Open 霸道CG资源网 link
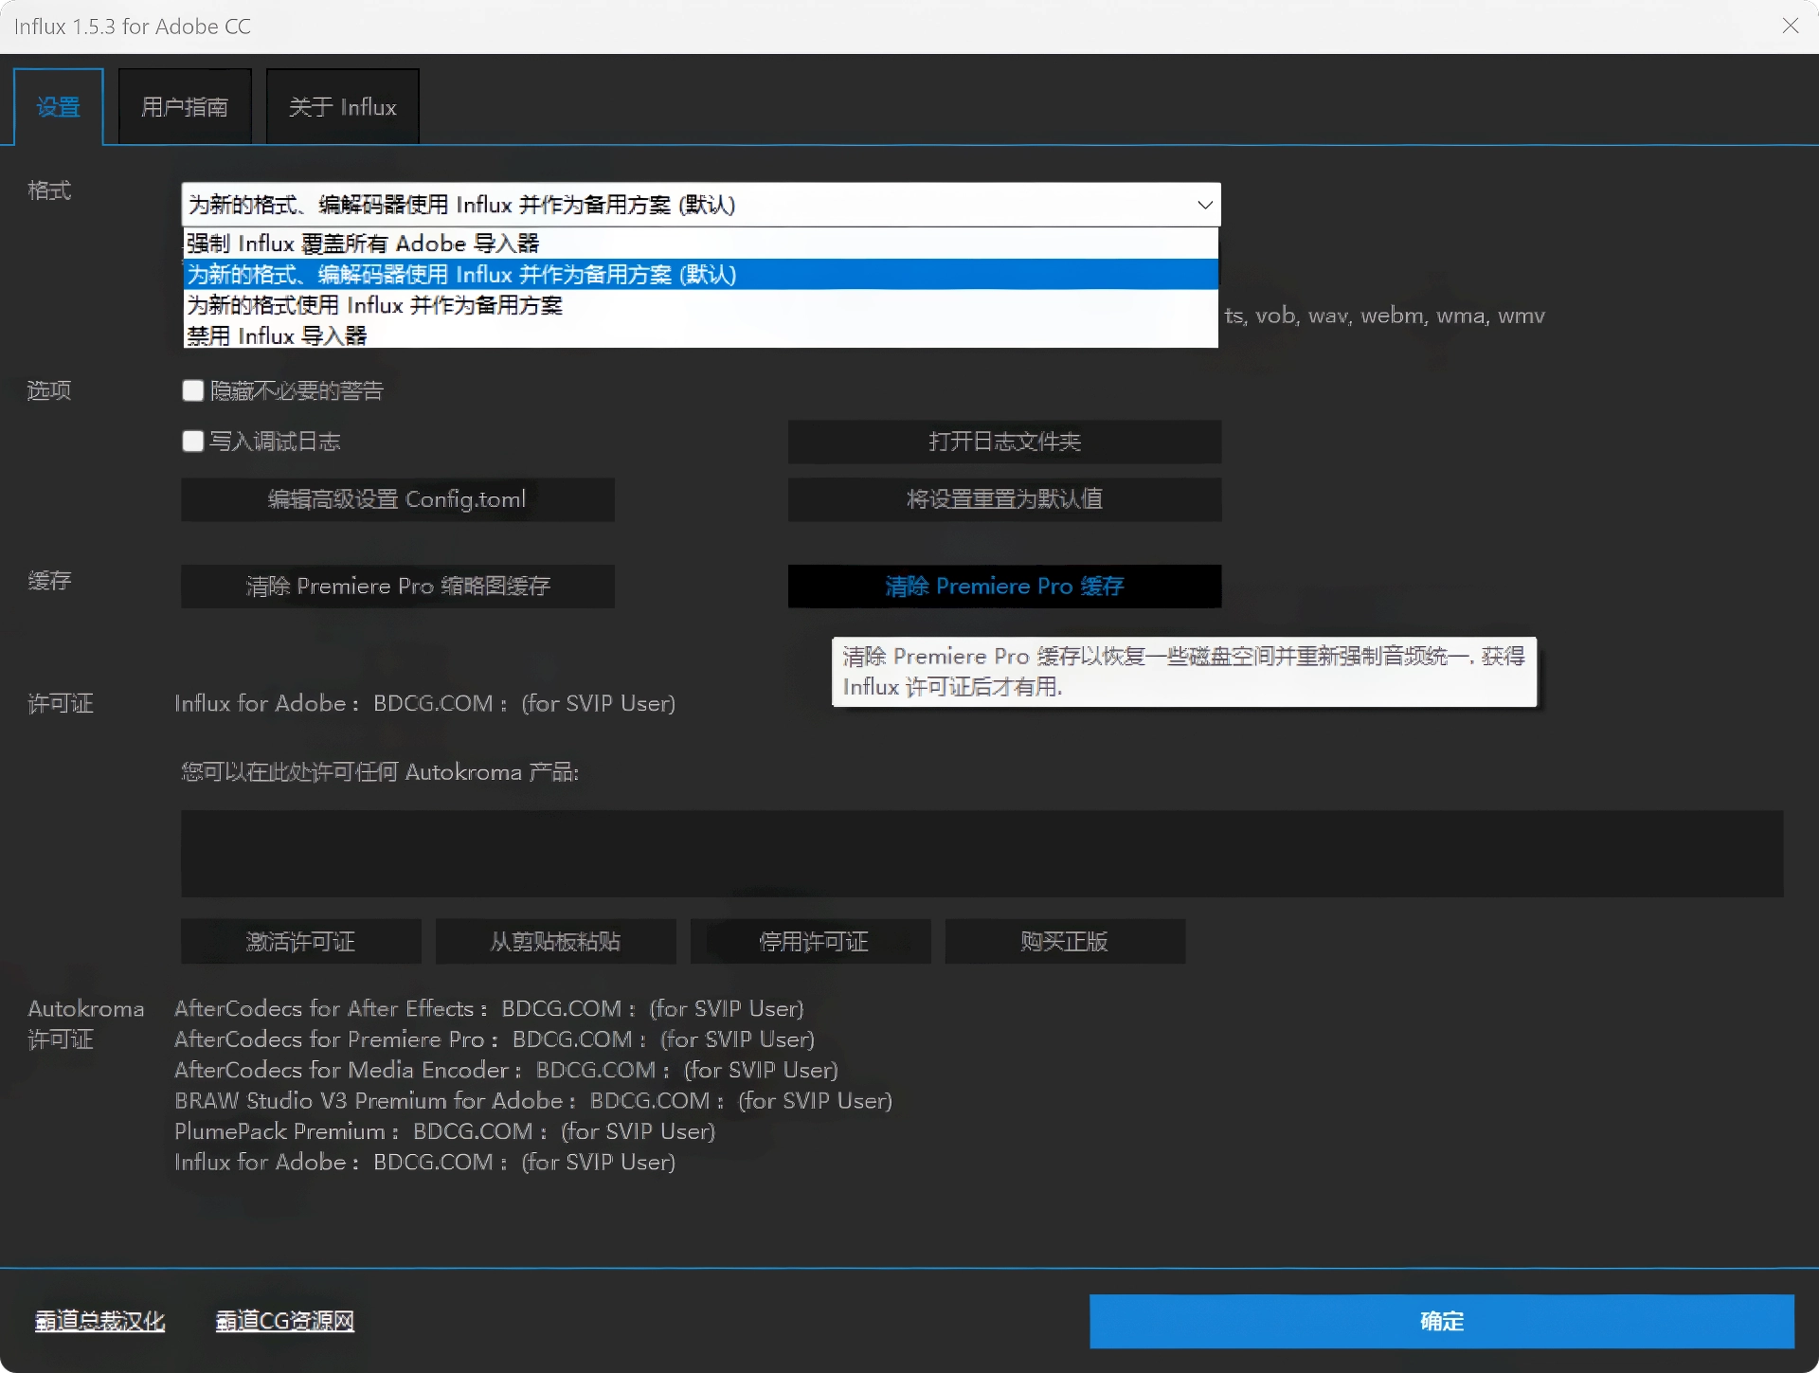This screenshot has width=1819, height=1373. [285, 1321]
